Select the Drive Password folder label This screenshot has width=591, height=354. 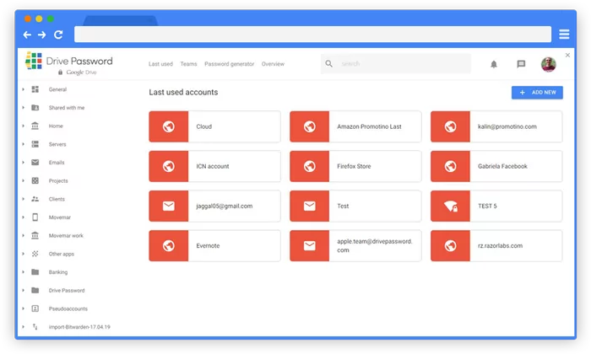pos(67,291)
